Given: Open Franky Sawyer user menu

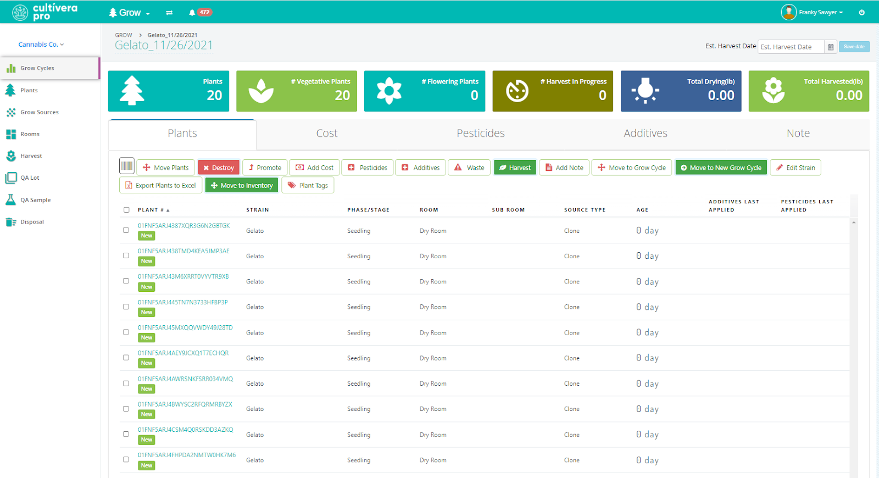Looking at the screenshot, I should click(821, 12).
